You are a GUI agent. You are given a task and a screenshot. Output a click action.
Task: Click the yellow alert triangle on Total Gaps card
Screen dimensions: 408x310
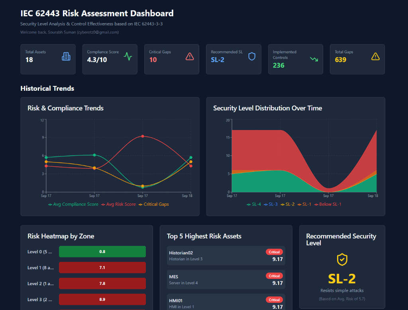(375, 56)
